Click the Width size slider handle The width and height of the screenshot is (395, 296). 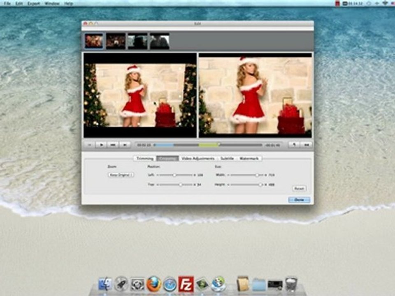(257, 175)
